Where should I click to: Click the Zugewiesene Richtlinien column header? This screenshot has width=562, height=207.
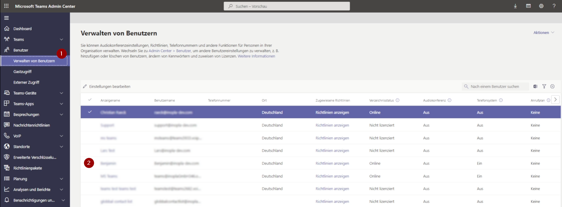click(333, 100)
